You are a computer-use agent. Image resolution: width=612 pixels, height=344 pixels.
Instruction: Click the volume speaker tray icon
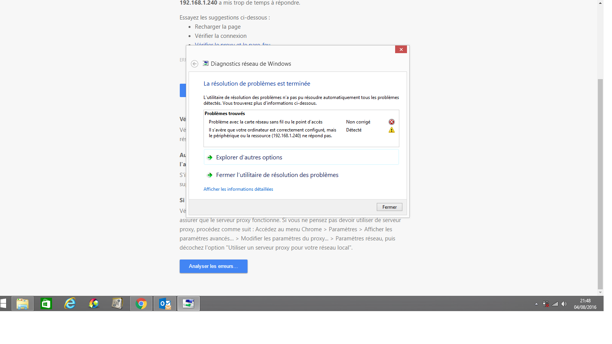564,304
